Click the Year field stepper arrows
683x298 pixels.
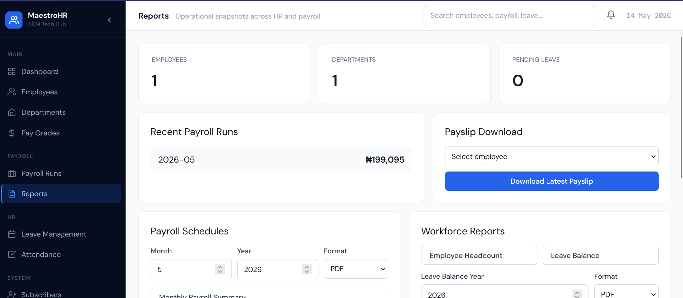[307, 269]
